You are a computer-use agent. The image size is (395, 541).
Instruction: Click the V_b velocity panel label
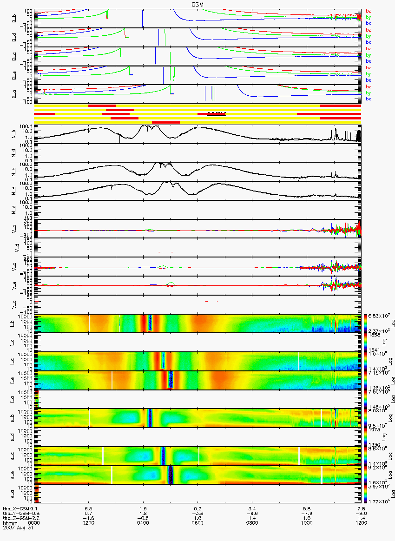(x=14, y=229)
